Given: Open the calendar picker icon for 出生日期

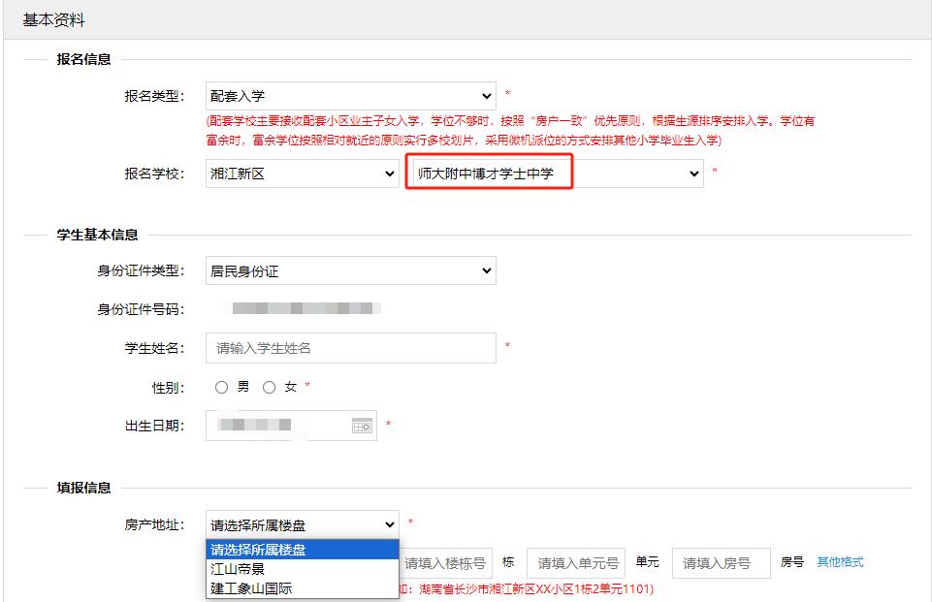Looking at the screenshot, I should [361, 426].
